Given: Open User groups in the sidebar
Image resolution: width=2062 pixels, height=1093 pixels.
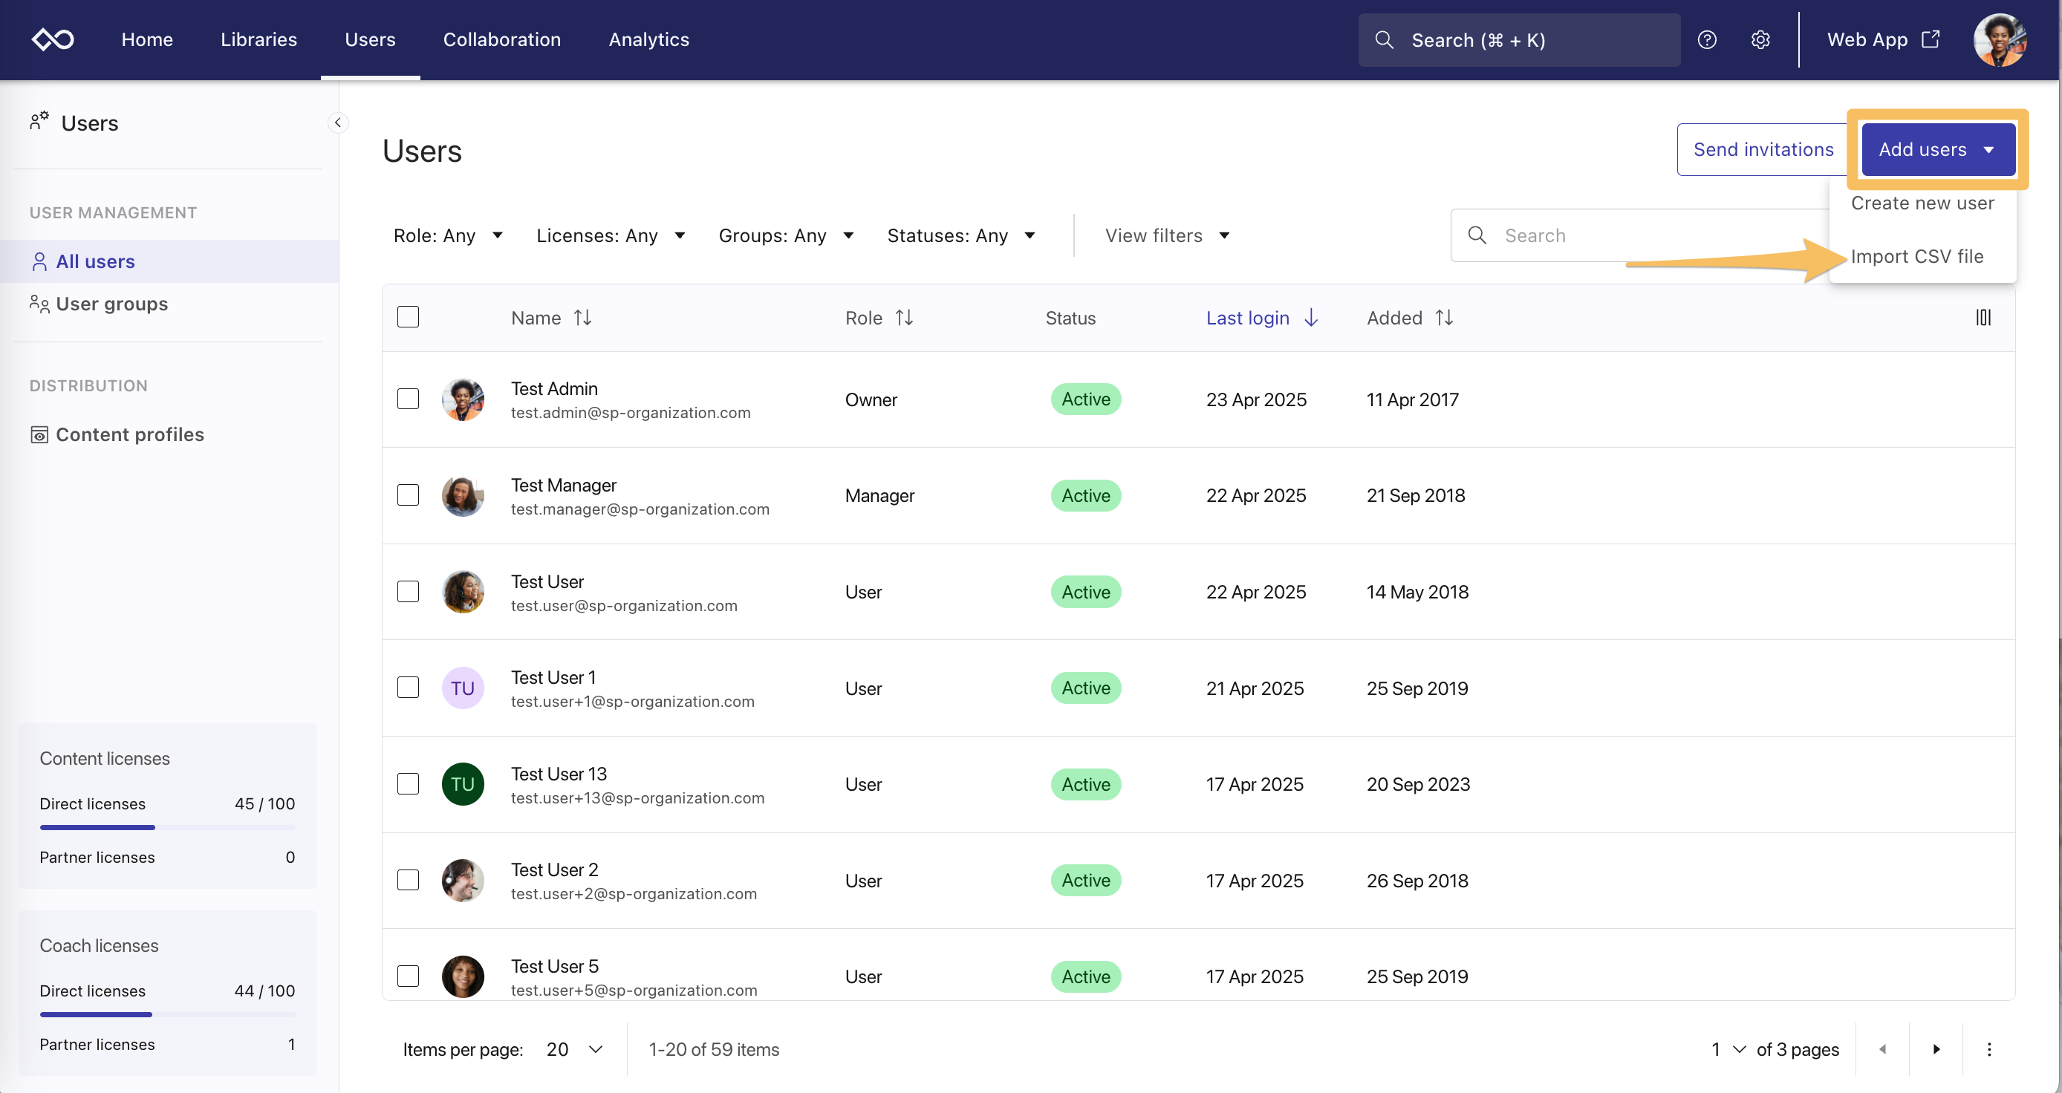Looking at the screenshot, I should [112, 304].
